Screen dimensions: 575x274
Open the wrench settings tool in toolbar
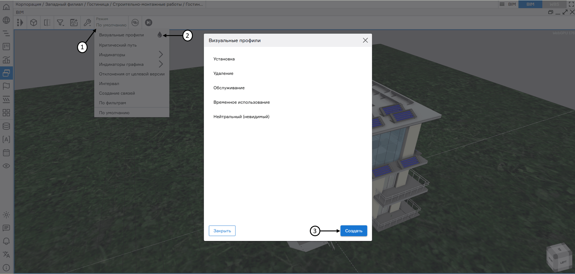tap(87, 22)
